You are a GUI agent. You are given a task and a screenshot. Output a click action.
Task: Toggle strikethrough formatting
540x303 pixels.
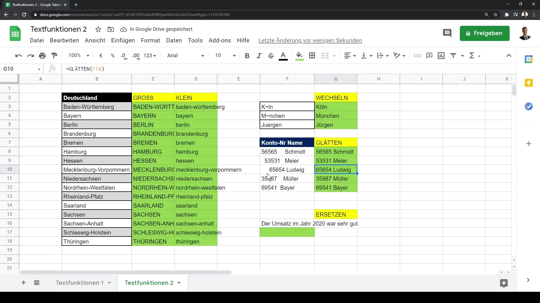click(271, 56)
